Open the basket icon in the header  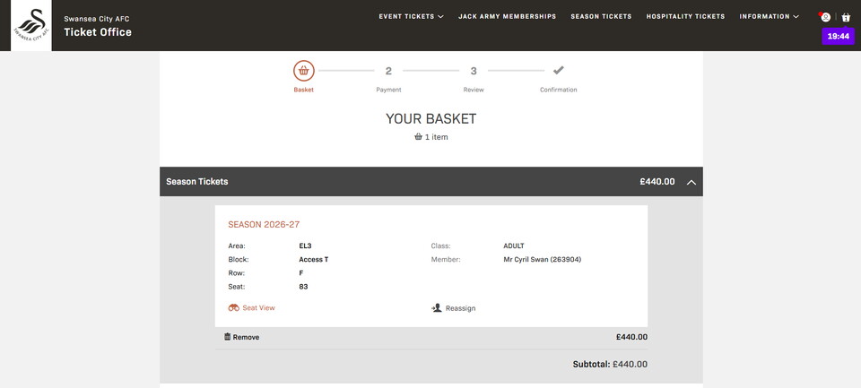pos(846,17)
